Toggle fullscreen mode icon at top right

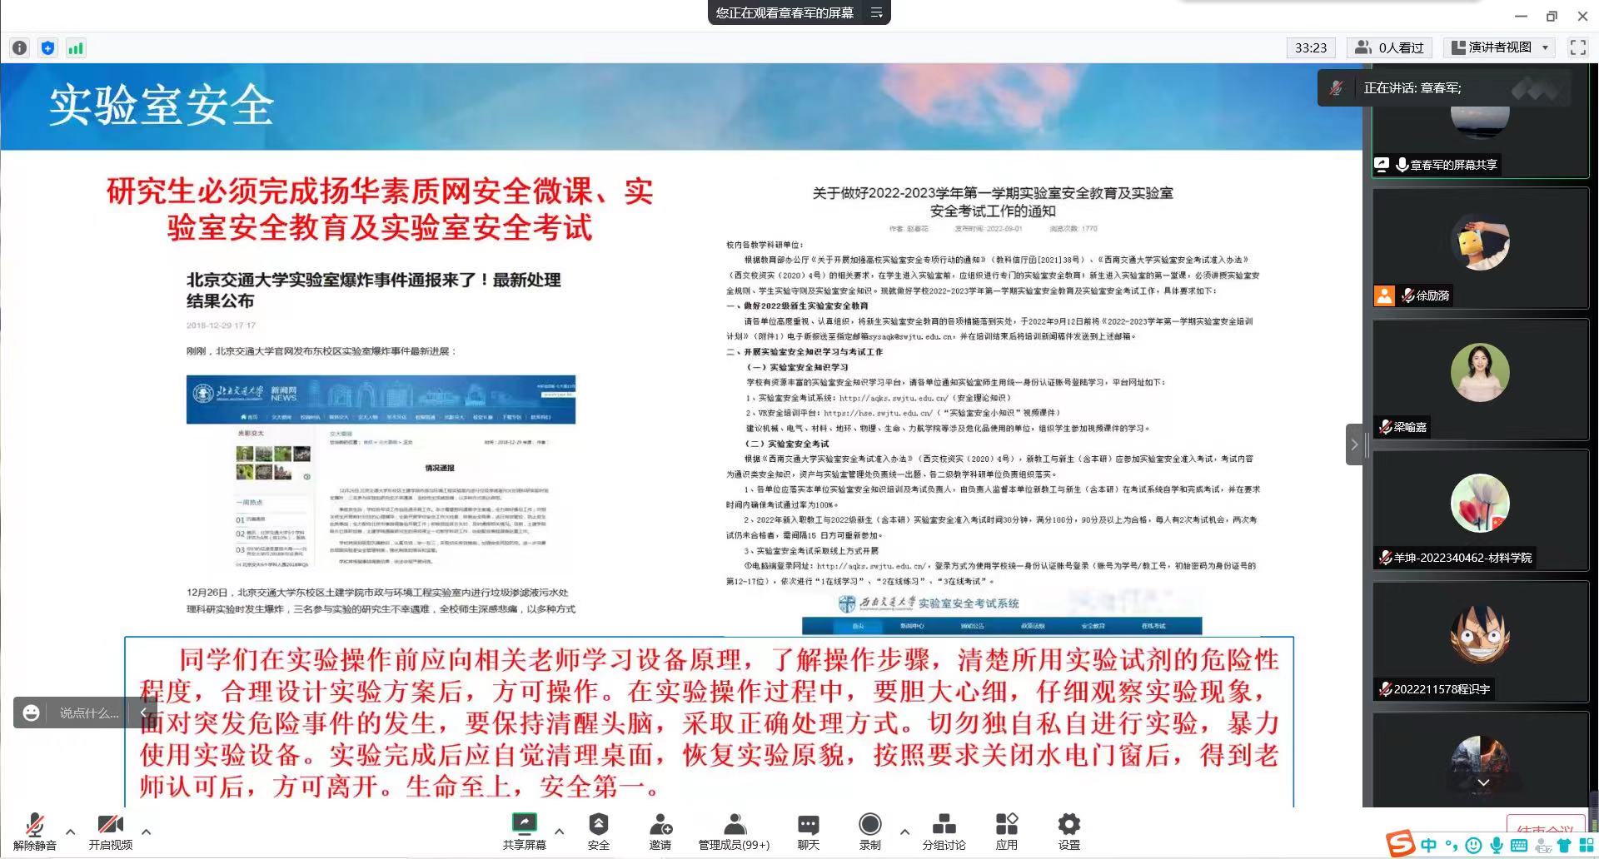point(1577,47)
